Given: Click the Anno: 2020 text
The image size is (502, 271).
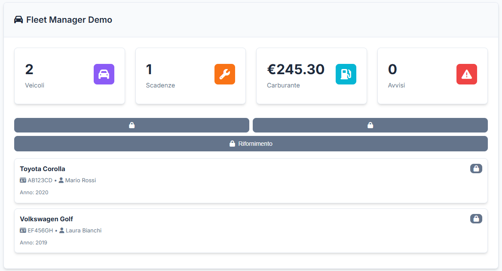Looking at the screenshot, I should pyautogui.click(x=34, y=193).
